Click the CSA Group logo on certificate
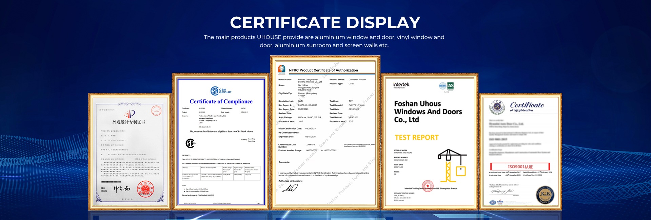This screenshot has width=651, height=220. (221, 91)
